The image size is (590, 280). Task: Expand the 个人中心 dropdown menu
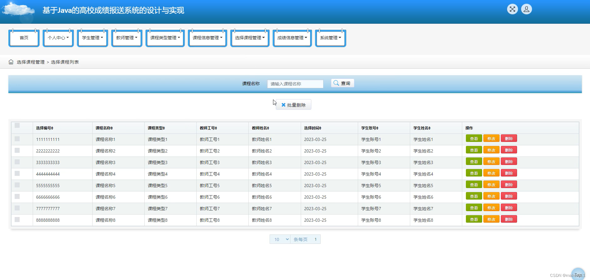click(x=58, y=38)
